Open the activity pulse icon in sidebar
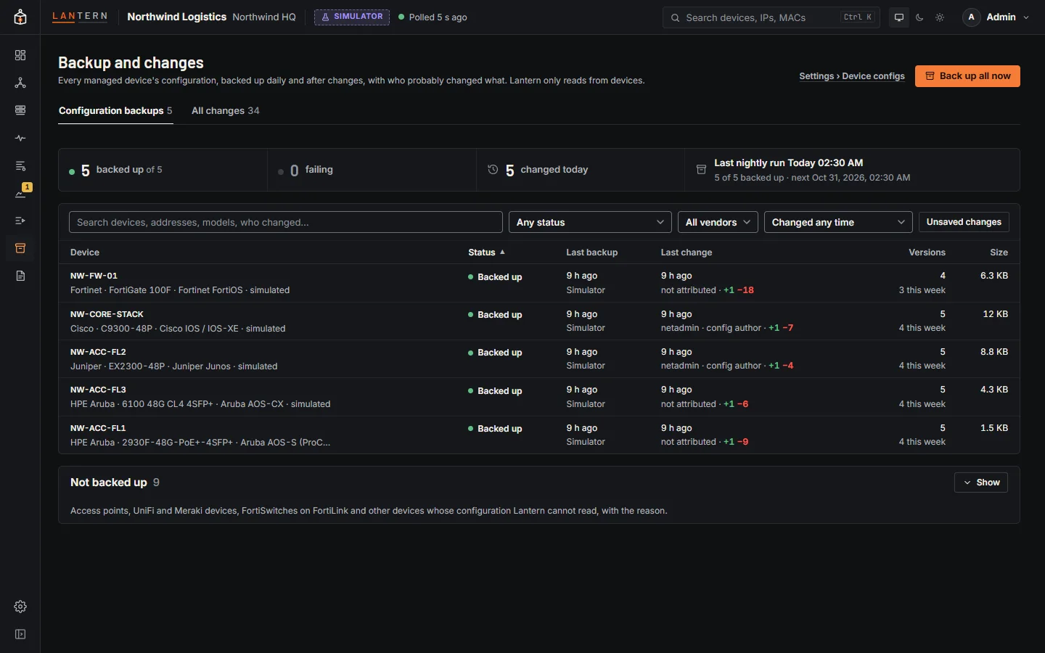The width and height of the screenshot is (1045, 653). click(20, 138)
